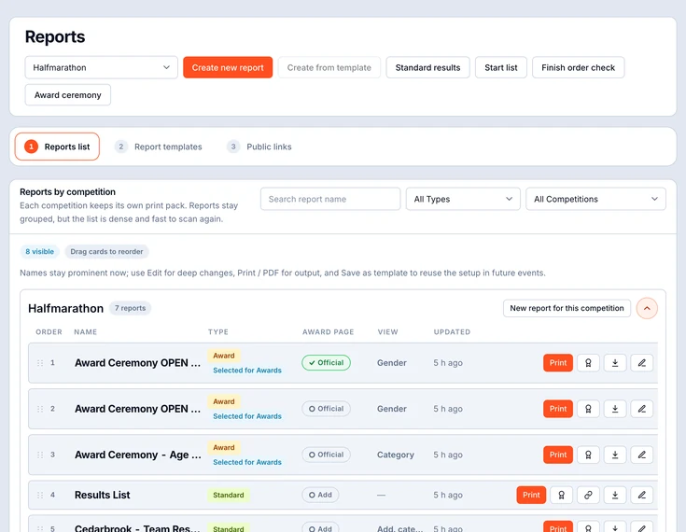Open award icon in row 2
This screenshot has width=686, height=532.
pos(588,409)
